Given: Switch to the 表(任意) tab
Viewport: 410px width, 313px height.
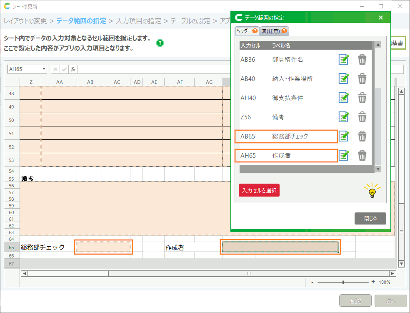Looking at the screenshot, I should pos(274,31).
